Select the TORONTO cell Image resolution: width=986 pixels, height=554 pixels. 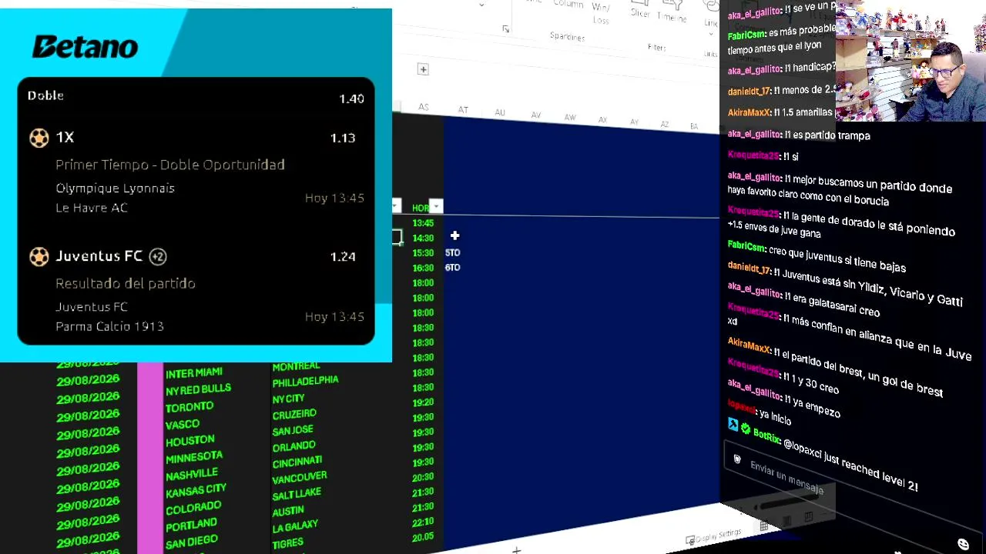coord(189,407)
